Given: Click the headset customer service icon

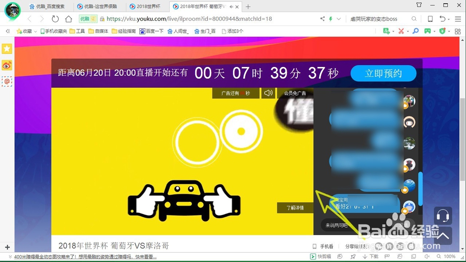Looking at the screenshot, I should pyautogui.click(x=443, y=216).
